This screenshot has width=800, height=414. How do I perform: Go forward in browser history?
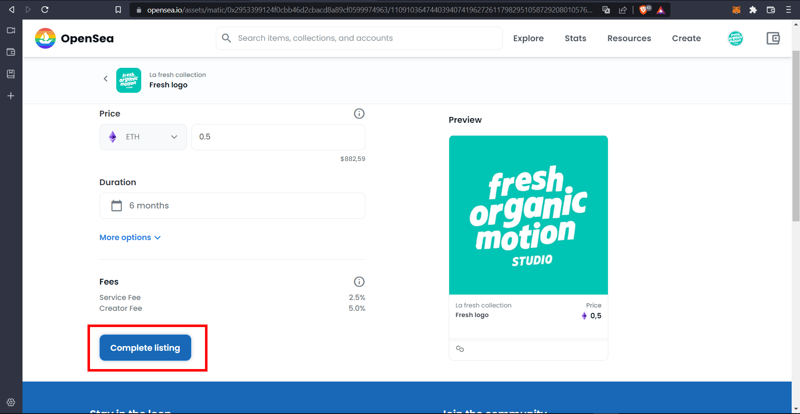tap(28, 10)
